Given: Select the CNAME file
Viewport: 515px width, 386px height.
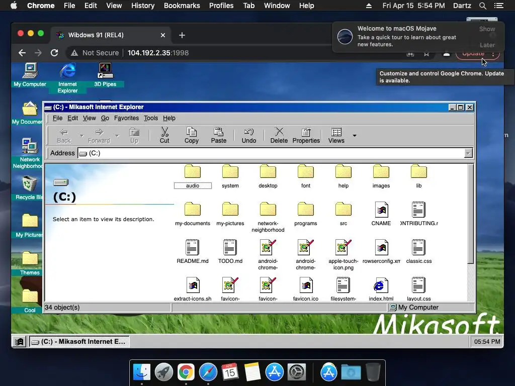Looking at the screenshot, I should pos(381,214).
